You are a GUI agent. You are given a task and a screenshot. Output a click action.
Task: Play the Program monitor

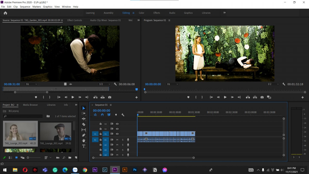pyautogui.click(x=225, y=97)
